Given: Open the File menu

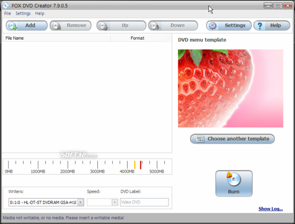Looking at the screenshot, I should tap(8, 13).
